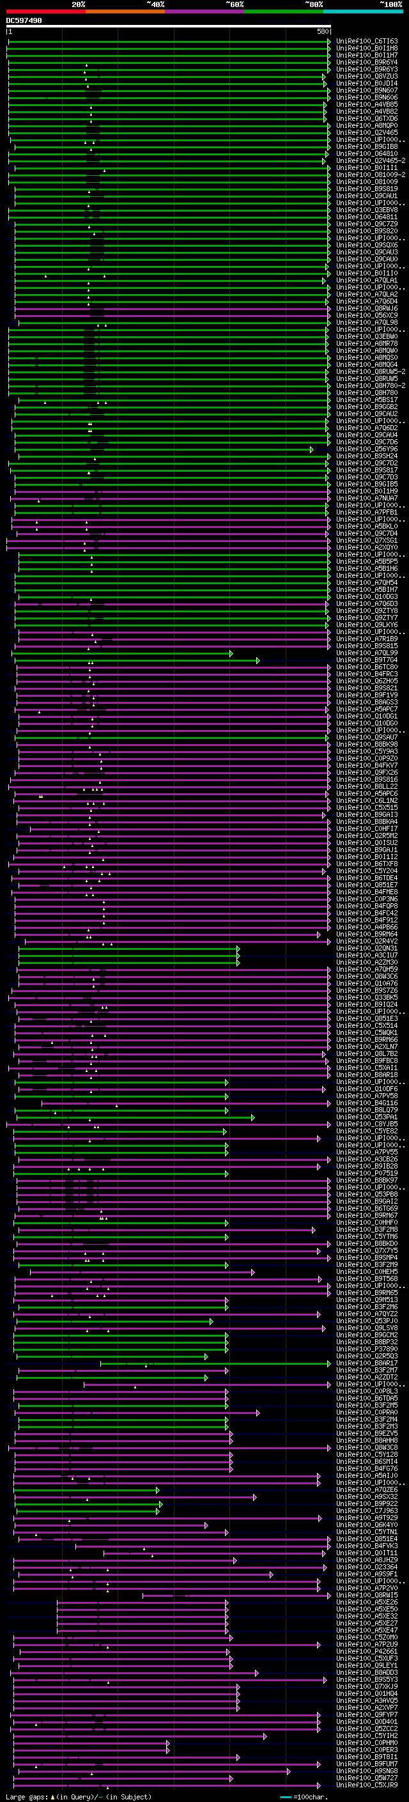Click hit label UniRef100_B9N607
The width and height of the screenshot is (409, 1802).
367,90
